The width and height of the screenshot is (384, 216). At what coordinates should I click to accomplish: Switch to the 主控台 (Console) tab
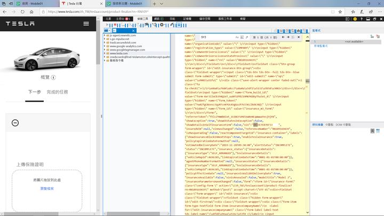coord(123,19)
